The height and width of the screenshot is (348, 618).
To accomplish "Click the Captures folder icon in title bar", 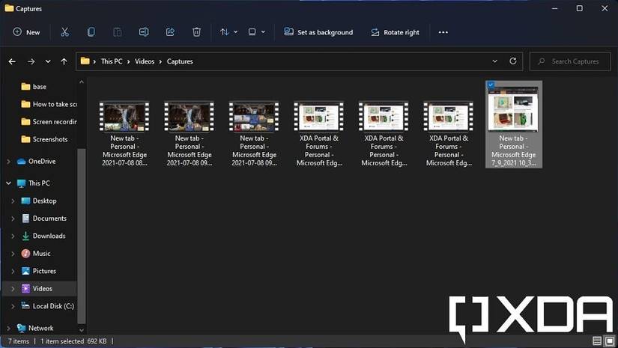I will coord(9,8).
